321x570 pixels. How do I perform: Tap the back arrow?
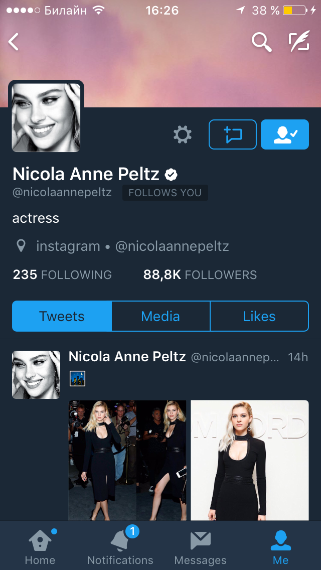[14, 42]
